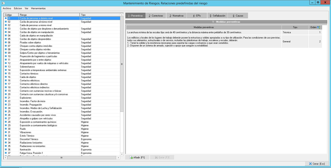
Task: Open the Edicion menu
Action: [x=18, y=8]
